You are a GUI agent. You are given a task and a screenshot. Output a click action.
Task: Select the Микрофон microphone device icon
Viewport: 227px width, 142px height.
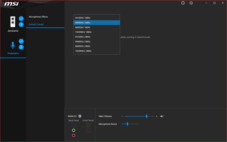tap(13, 46)
